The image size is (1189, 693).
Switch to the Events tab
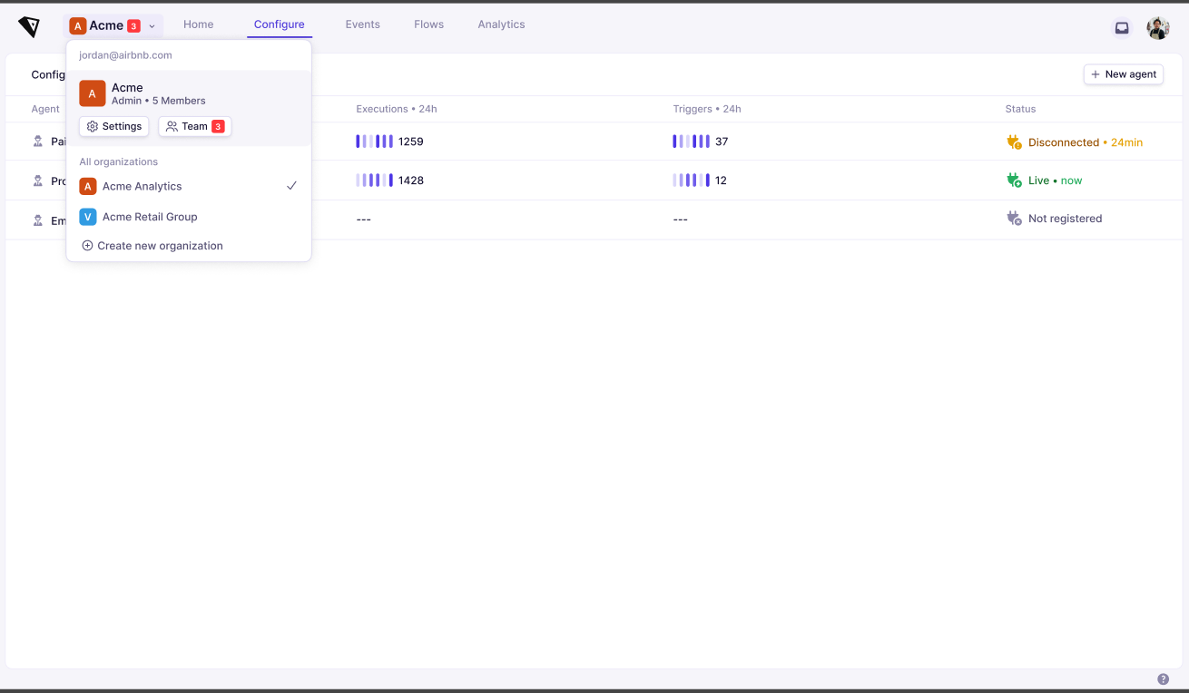click(362, 24)
